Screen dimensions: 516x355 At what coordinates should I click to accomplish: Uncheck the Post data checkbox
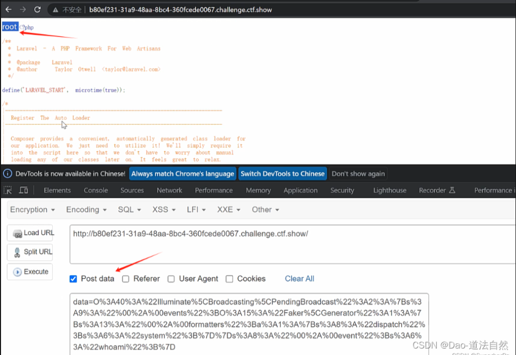pos(73,279)
